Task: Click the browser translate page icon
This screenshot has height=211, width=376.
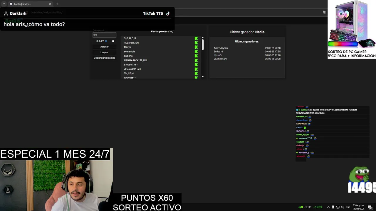Action: coord(325,12)
